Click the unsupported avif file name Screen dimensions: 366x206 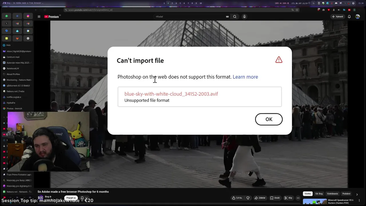171,94
